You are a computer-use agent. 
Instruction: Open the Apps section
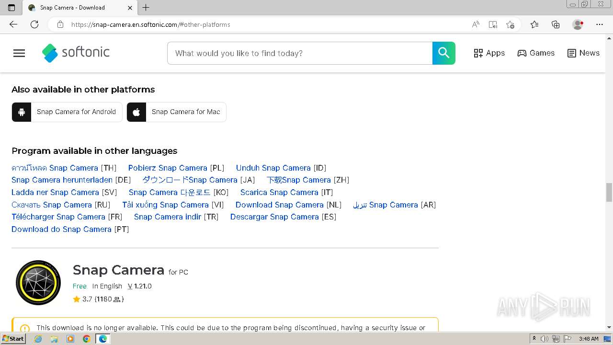point(489,53)
